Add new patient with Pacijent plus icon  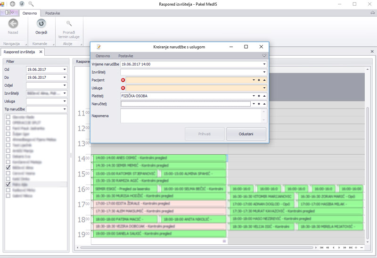pos(259,80)
